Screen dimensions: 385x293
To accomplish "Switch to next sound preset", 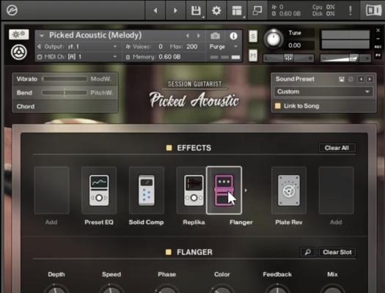I will (370, 79).
